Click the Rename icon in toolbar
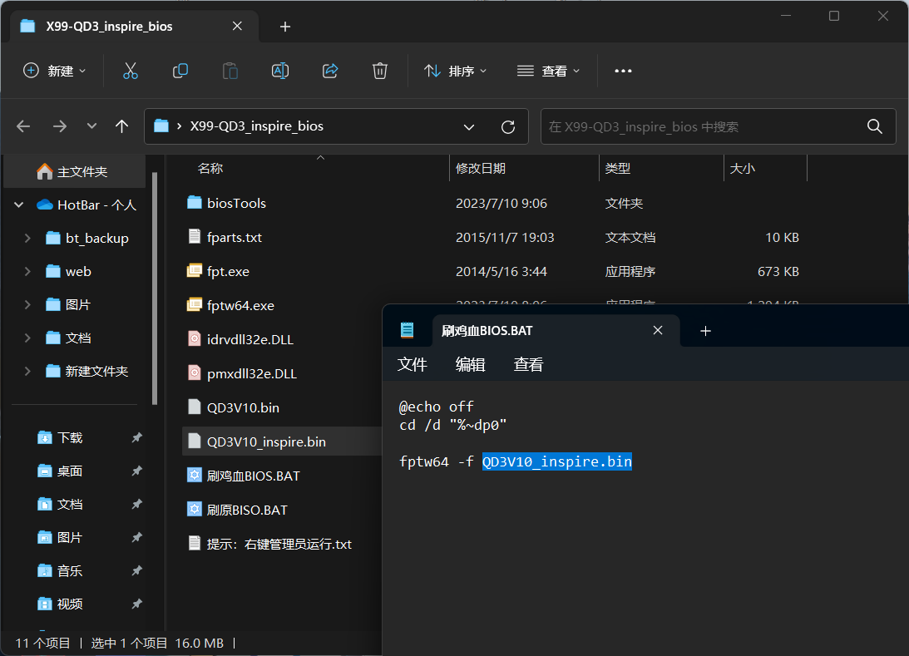This screenshot has width=909, height=656. pyautogui.click(x=280, y=71)
